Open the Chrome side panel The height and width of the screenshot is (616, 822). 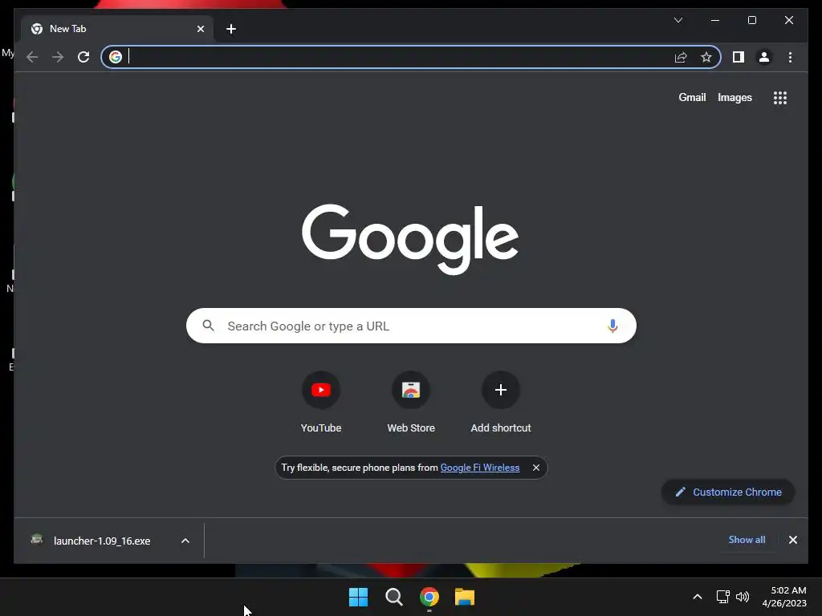coord(739,57)
